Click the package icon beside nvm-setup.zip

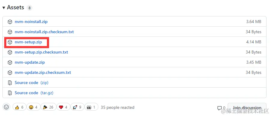click(x=10, y=42)
